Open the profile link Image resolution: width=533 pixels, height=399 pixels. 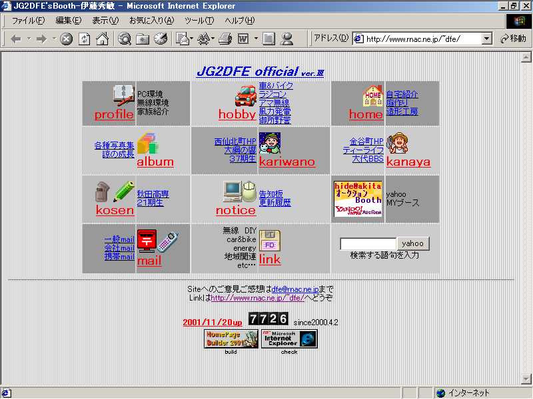114,114
